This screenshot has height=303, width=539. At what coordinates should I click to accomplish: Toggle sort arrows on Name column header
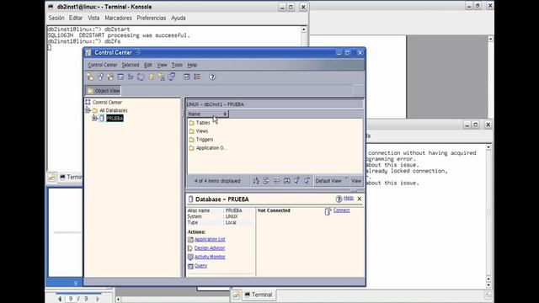click(x=225, y=114)
